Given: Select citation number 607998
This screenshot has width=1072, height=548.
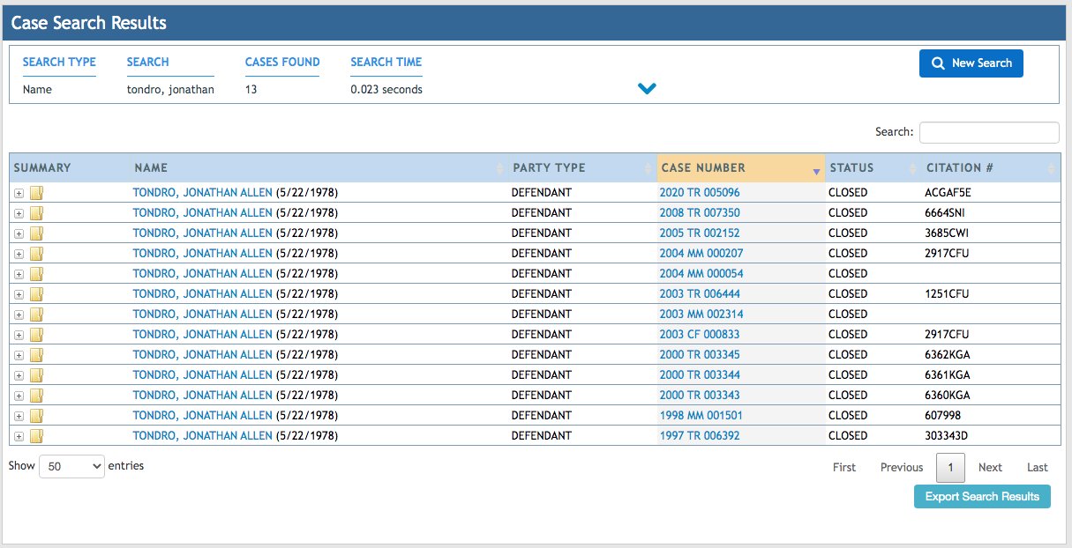Looking at the screenshot, I should tap(942, 415).
